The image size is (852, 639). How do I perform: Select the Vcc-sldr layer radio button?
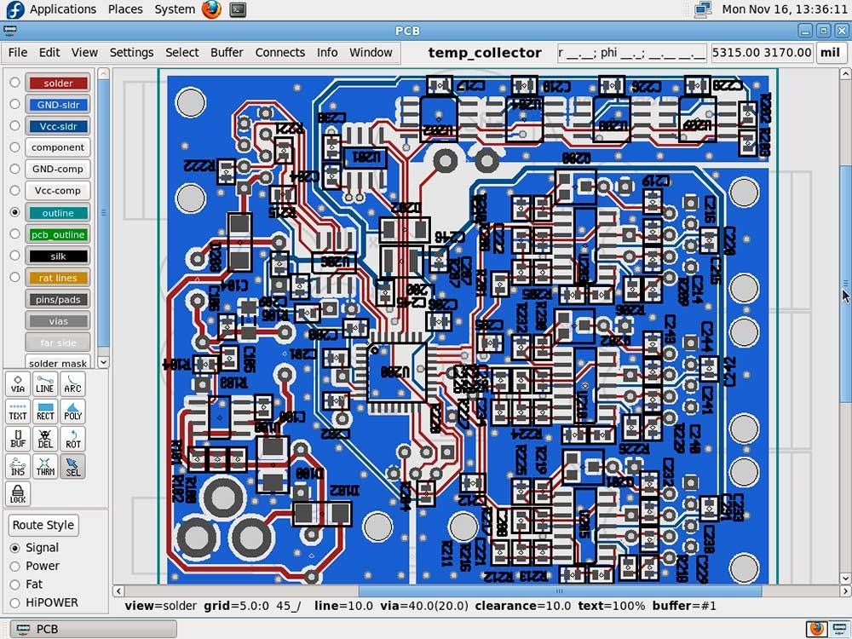coord(14,125)
